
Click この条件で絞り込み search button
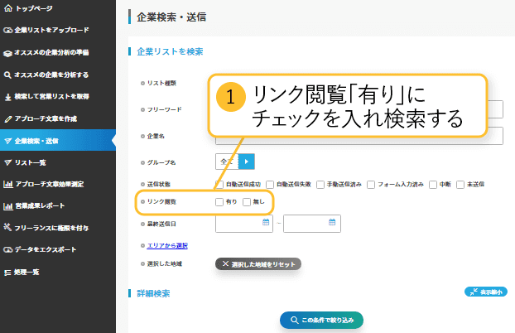pos(321,320)
